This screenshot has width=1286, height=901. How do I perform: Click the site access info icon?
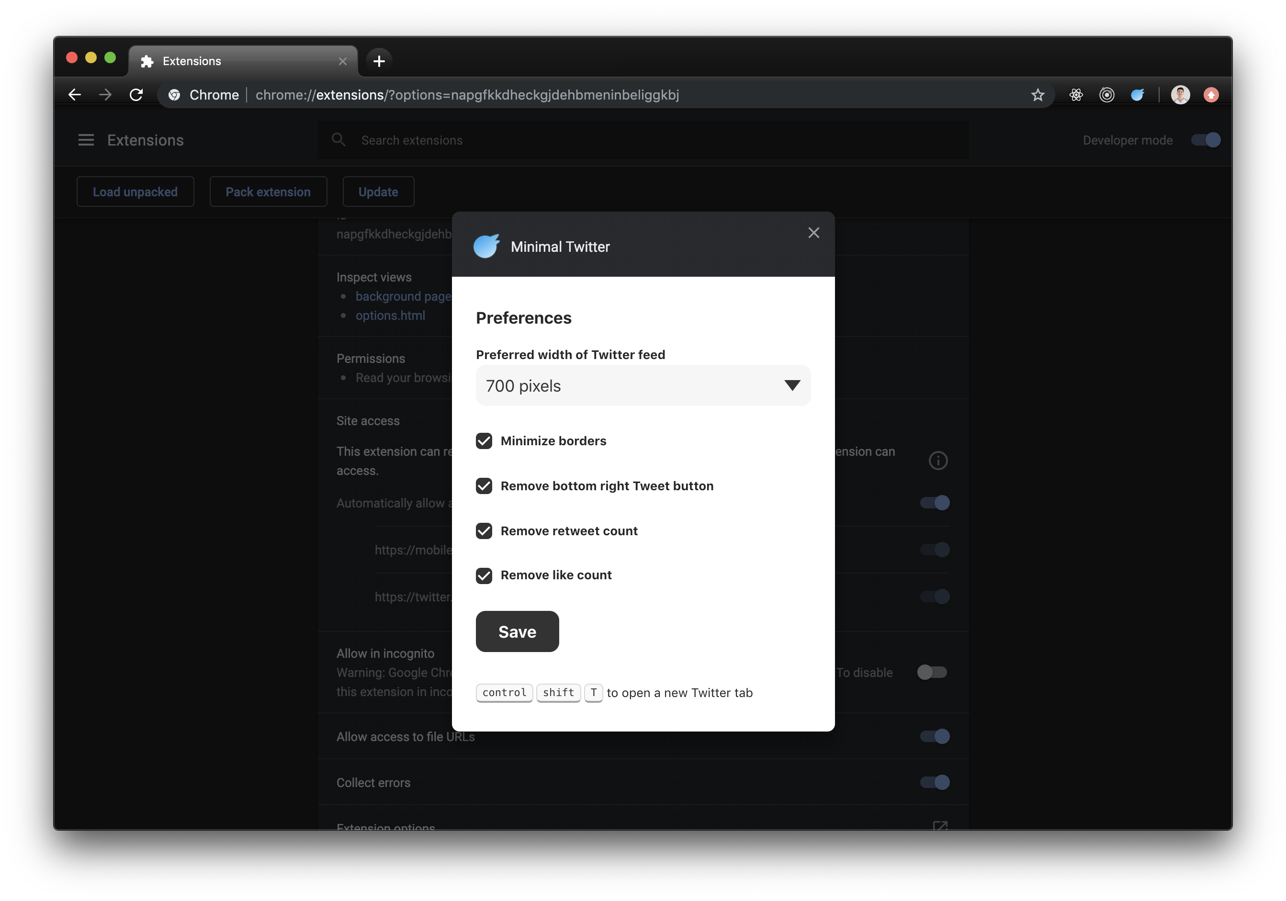tap(937, 460)
